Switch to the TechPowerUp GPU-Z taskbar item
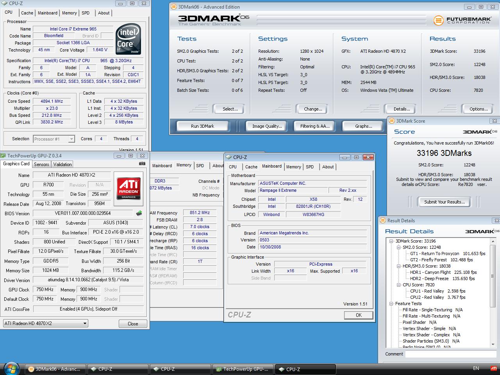Viewport: 500px width, 375px height. pyautogui.click(x=242, y=369)
